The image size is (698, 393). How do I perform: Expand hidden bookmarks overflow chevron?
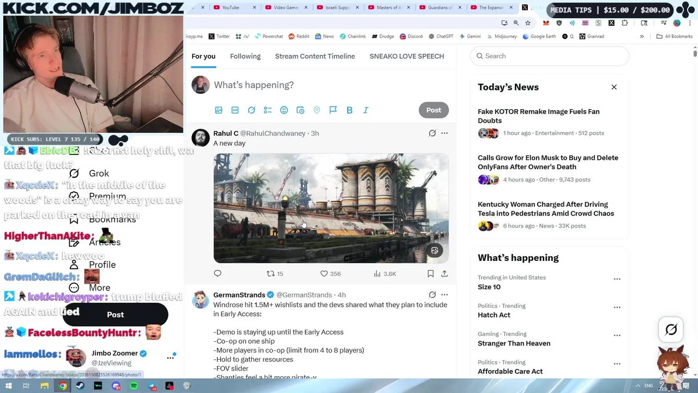point(642,37)
